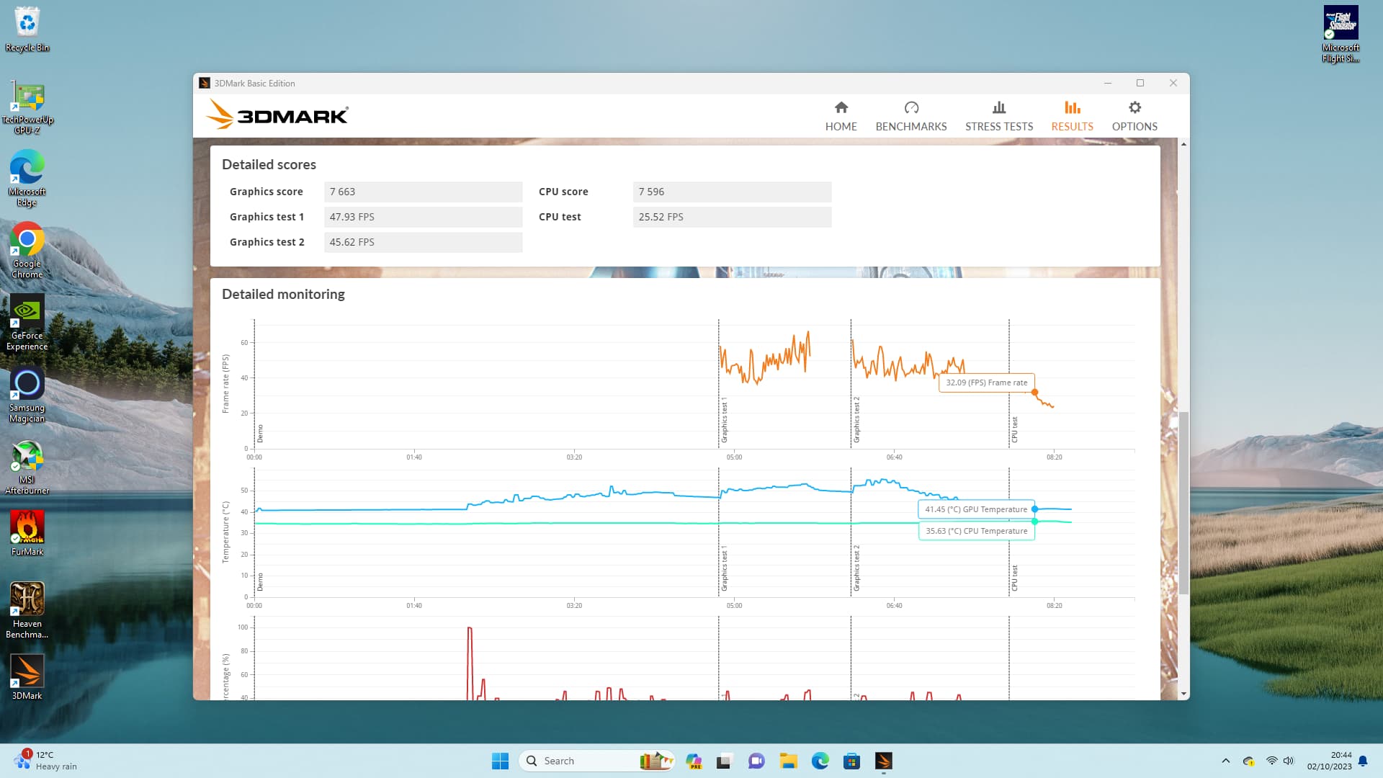
Task: Click Graphics test 2 marker on frame rate chart
Action: [x=856, y=419]
